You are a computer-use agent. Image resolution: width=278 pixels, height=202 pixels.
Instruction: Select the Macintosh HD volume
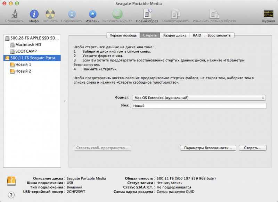click(x=32, y=45)
